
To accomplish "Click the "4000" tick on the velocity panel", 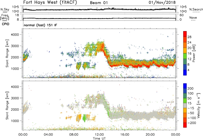I will pos(15,87).
